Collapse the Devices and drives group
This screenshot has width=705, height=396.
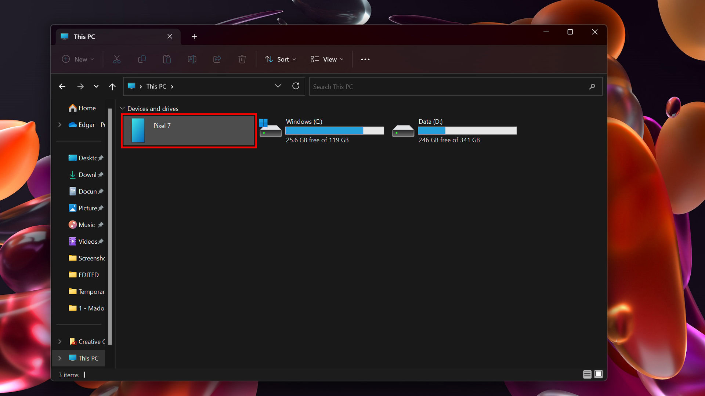point(122,109)
